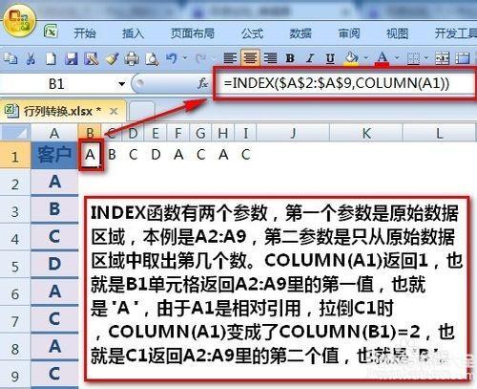Click the Cut scissors icon
Viewport: 477px width, 389px height.
(x=31, y=58)
